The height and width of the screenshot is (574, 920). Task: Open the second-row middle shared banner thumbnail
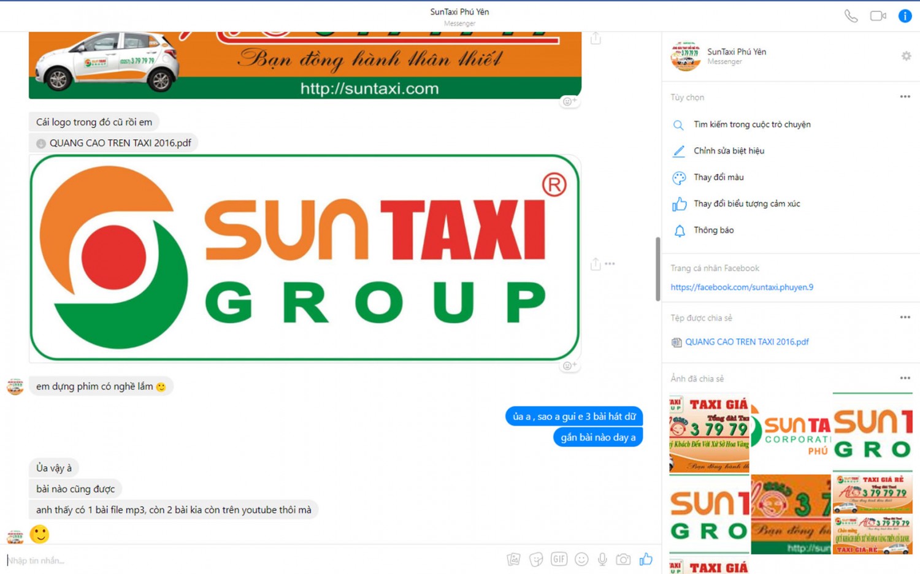click(x=791, y=514)
